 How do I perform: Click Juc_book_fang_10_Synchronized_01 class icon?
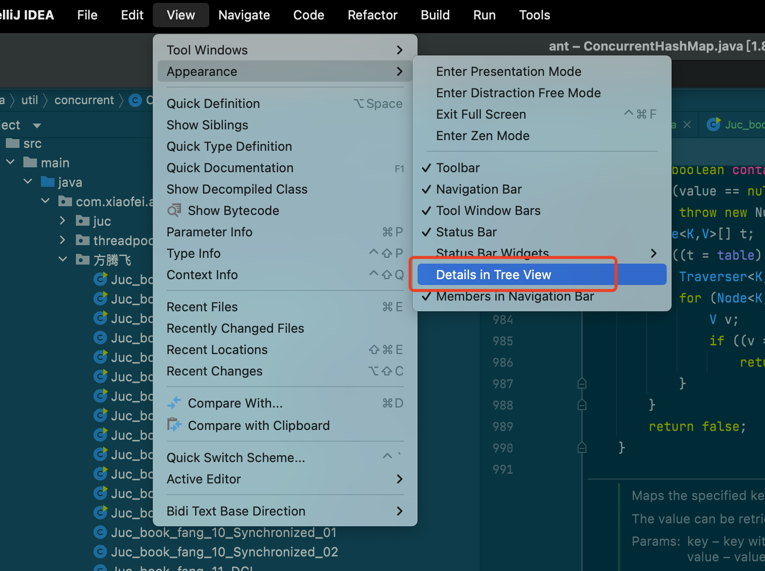pos(100,533)
